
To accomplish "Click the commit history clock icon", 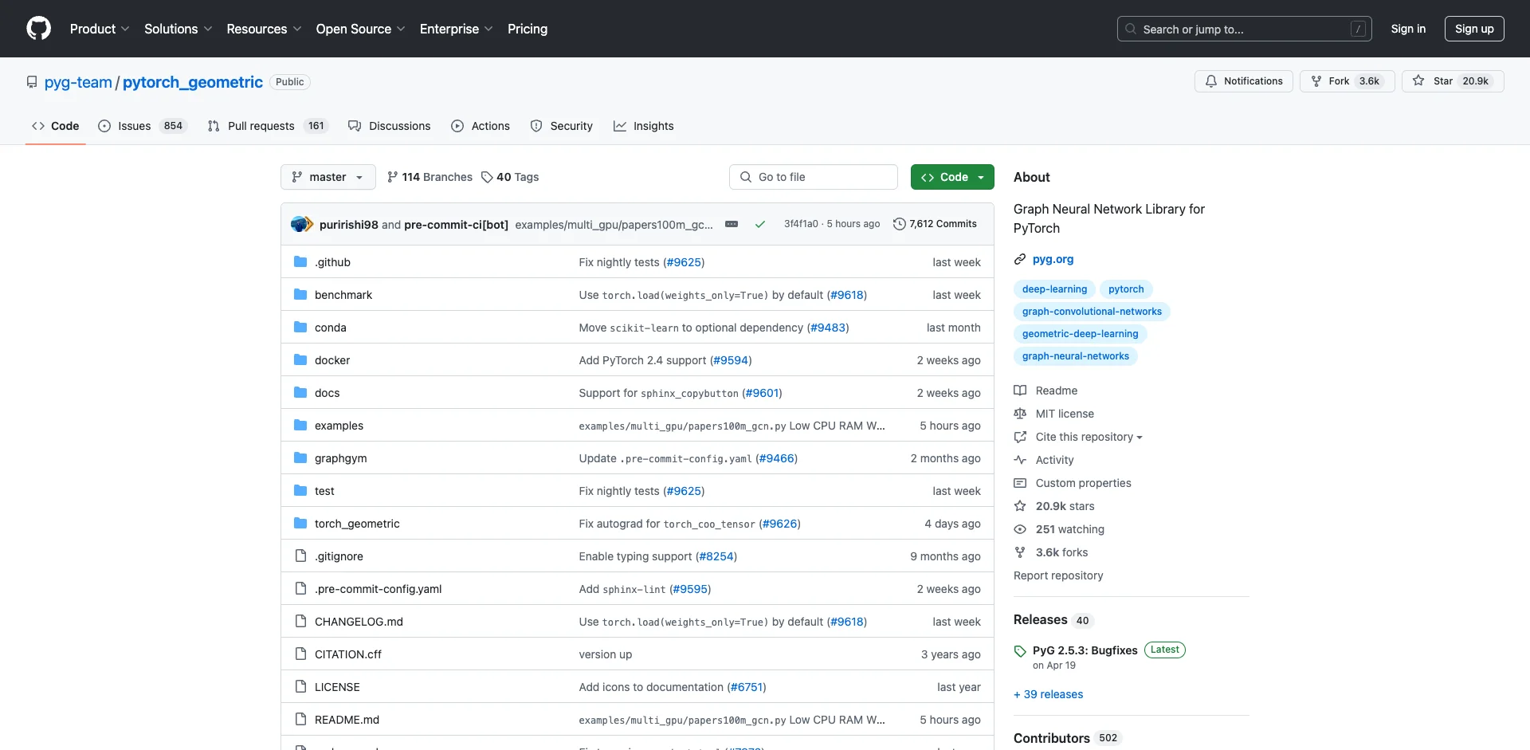I will pyautogui.click(x=900, y=224).
